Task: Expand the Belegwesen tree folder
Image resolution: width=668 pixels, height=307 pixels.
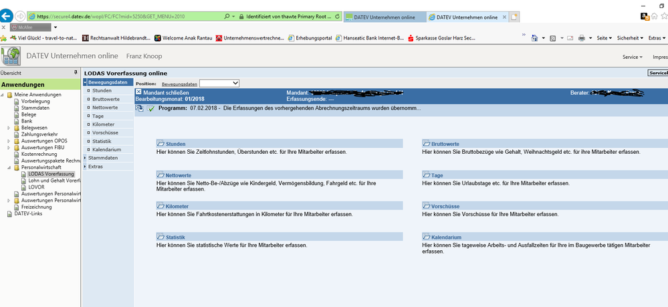Action: [x=9, y=128]
